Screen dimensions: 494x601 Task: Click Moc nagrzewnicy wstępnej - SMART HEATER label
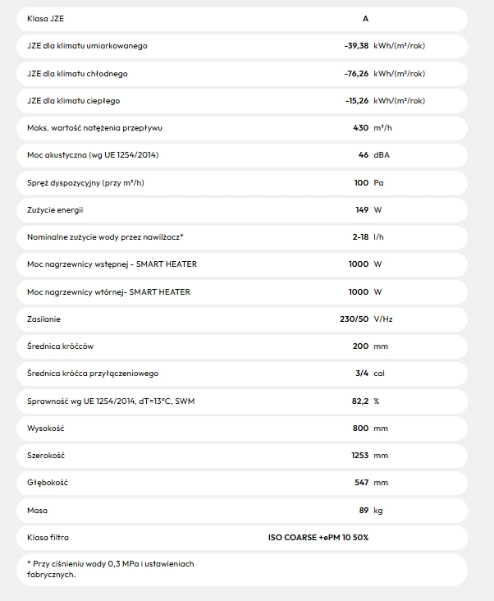tap(112, 264)
